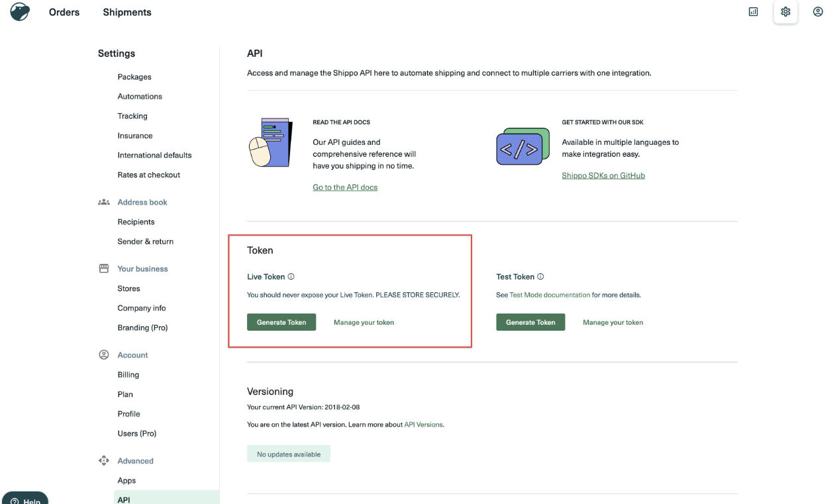The image size is (833, 504).
Task: Click the Your business storefront icon
Action: (x=104, y=269)
